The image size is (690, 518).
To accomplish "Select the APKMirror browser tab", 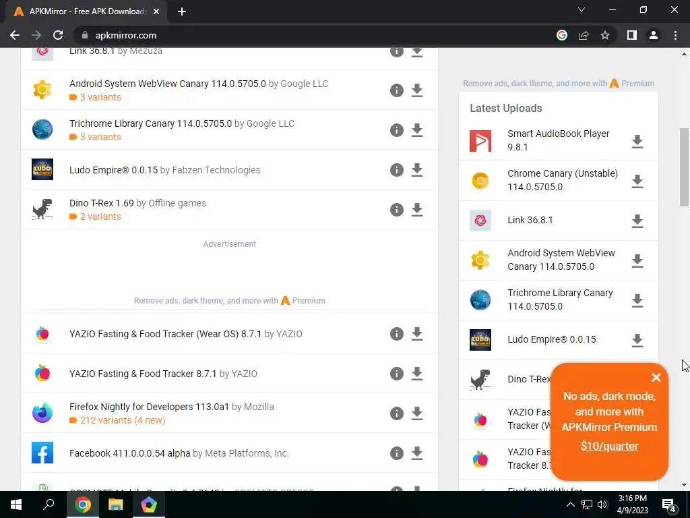I will point(86,11).
